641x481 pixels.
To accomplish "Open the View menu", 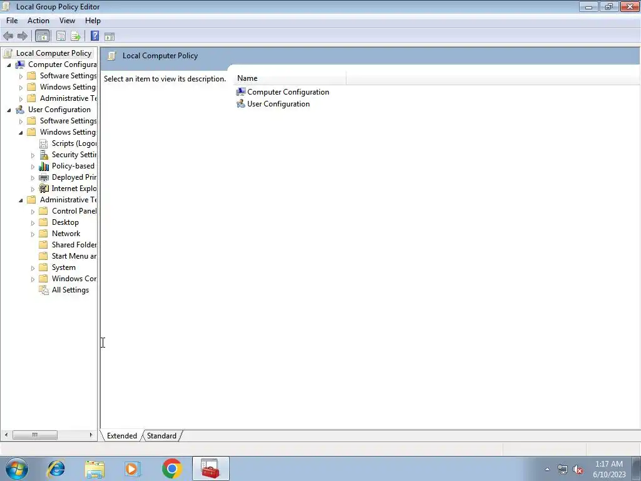I will point(67,21).
